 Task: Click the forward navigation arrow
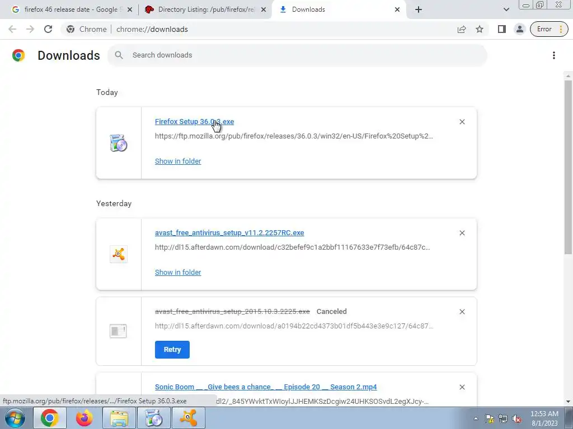click(x=30, y=29)
